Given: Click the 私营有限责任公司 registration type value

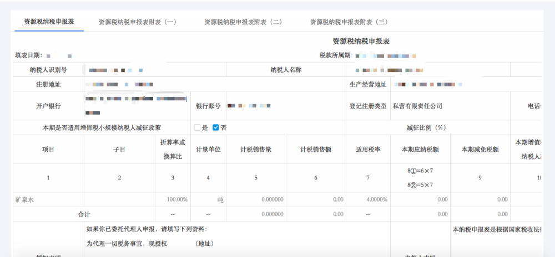Looking at the screenshot, I should (418, 106).
